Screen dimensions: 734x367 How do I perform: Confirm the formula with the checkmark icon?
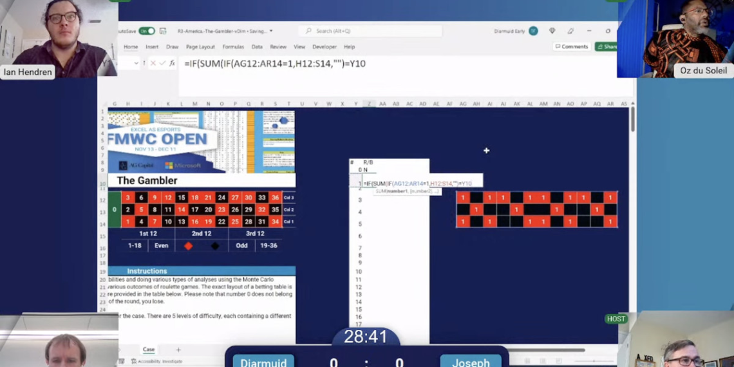pyautogui.click(x=162, y=63)
